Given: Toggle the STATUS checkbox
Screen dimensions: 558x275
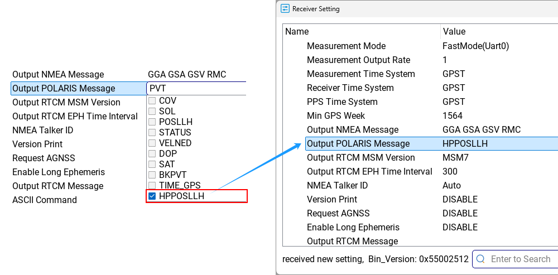Looking at the screenshot, I should click(152, 132).
